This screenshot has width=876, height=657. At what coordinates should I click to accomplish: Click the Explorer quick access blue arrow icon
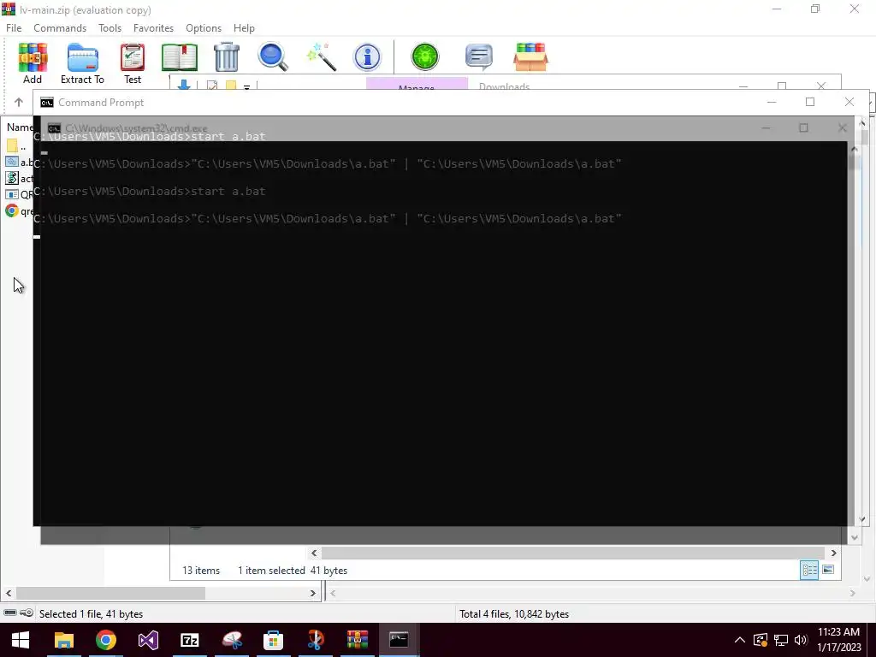pyautogui.click(x=183, y=86)
